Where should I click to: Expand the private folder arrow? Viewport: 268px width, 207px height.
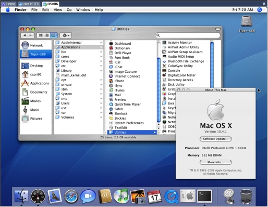point(101,85)
